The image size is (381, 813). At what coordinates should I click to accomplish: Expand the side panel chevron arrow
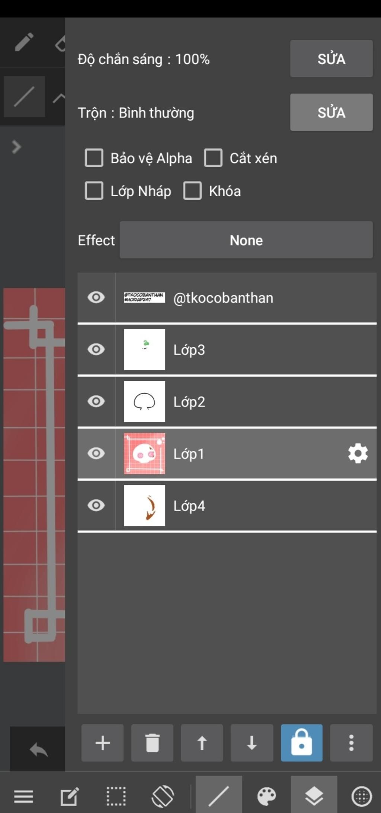(16, 147)
